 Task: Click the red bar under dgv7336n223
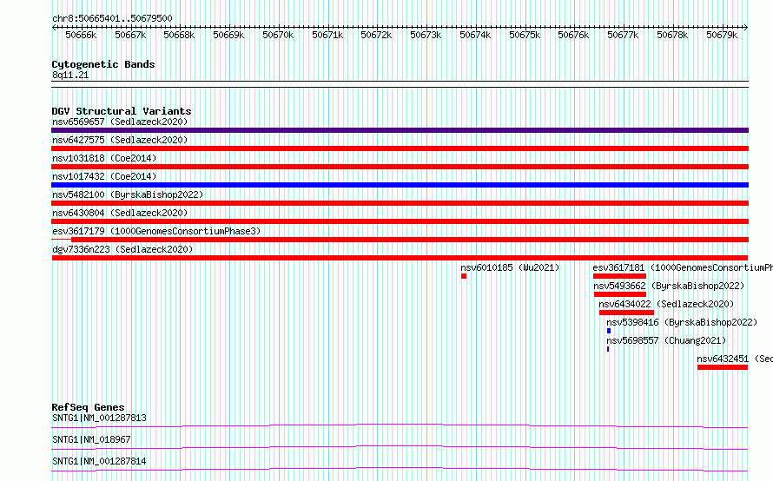point(400,258)
